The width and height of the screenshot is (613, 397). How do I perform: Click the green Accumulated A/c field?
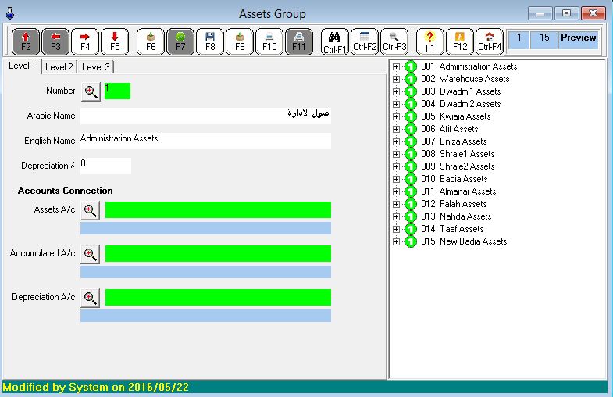[x=218, y=254]
